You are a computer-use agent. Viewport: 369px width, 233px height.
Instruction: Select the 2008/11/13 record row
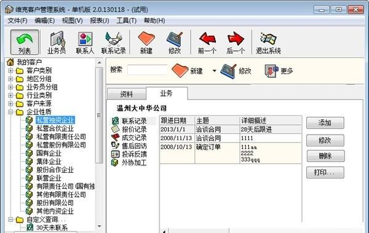tap(231, 138)
